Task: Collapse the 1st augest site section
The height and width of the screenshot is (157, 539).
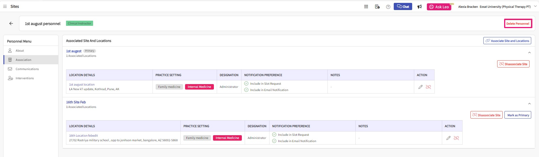Action: coord(529,53)
